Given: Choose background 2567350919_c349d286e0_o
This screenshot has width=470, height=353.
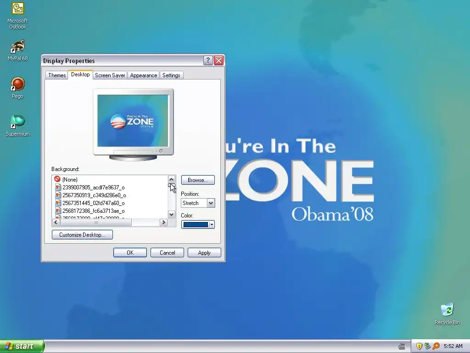Looking at the screenshot, I should click(94, 195).
